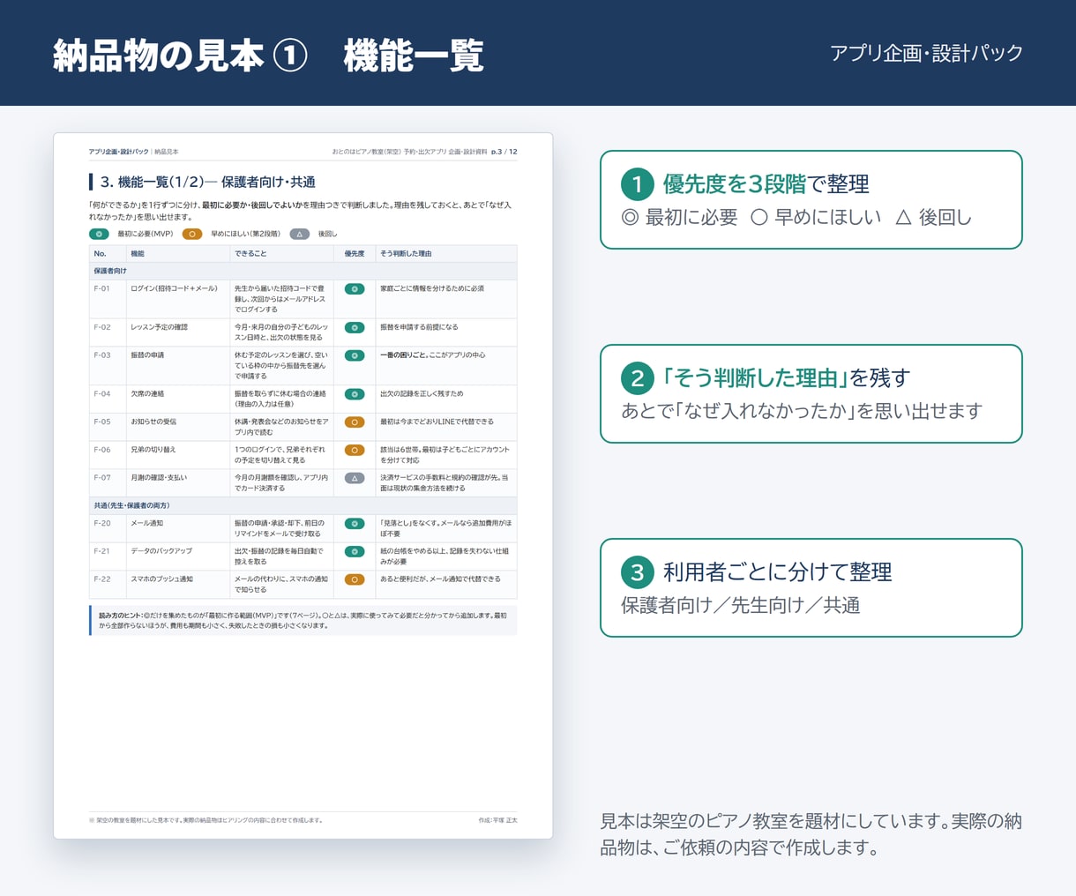Viewport: 1076px width, 896px height.
Task: Click the gray legend badge beside 後回し
Action: (x=300, y=234)
